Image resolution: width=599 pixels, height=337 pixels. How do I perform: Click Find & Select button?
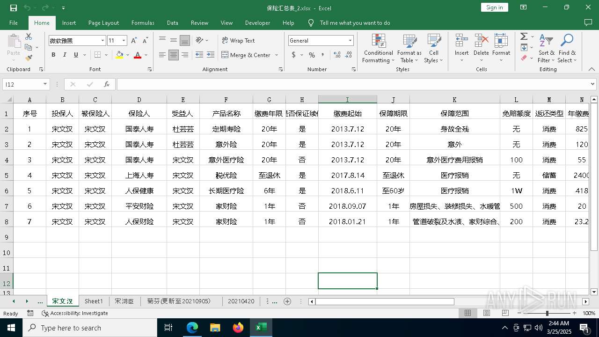click(567, 48)
